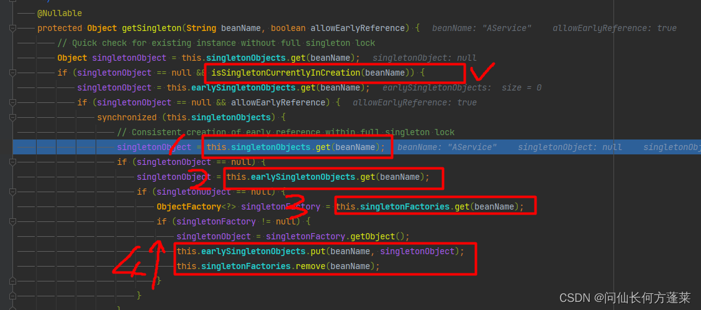Click the 'Quick check for existing instance' comment
The width and height of the screenshot is (701, 310).
(216, 43)
